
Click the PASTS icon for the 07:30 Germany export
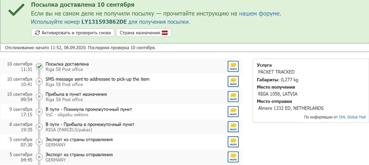point(233,142)
